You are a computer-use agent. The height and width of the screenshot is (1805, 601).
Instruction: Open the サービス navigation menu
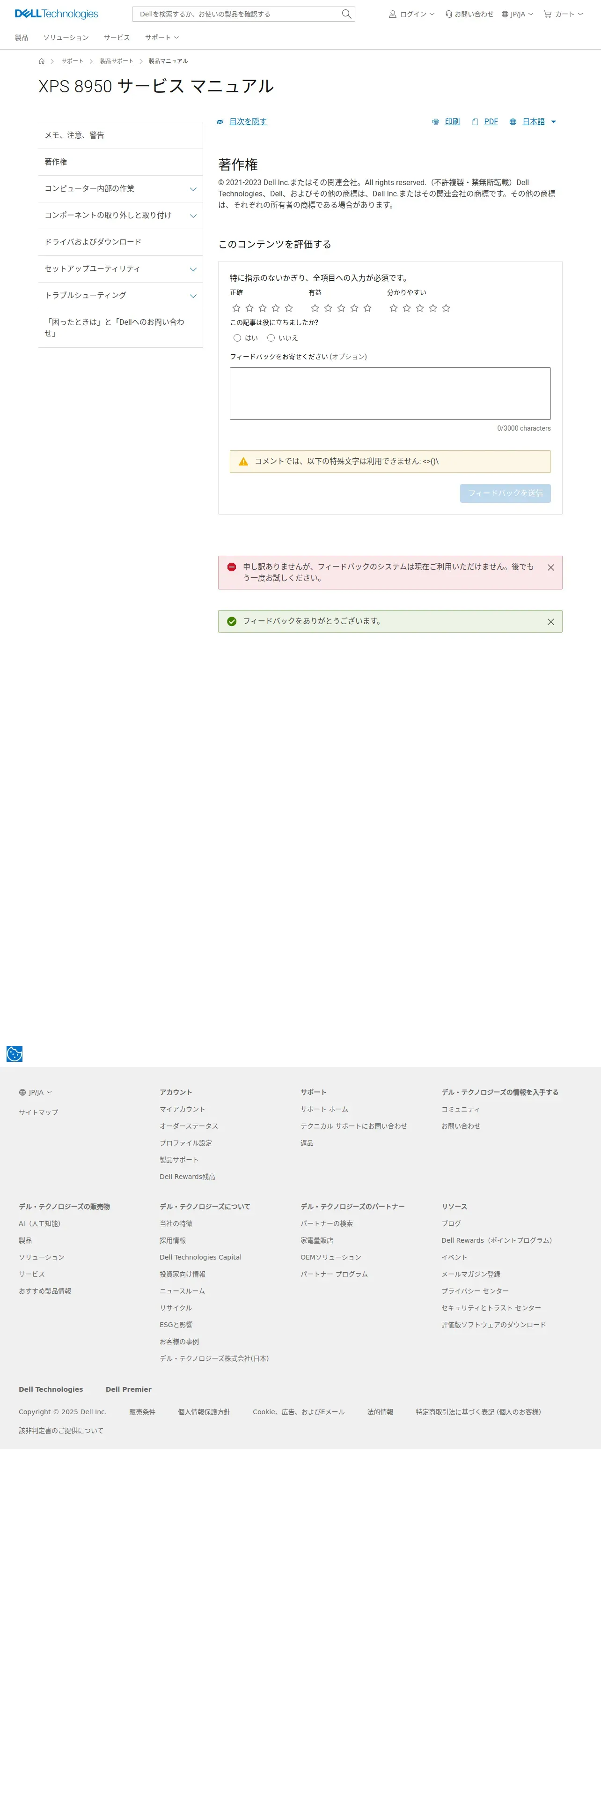117,38
